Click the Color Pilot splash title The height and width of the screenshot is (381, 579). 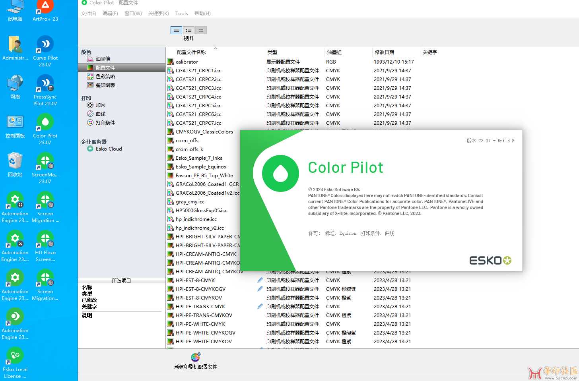tap(346, 168)
